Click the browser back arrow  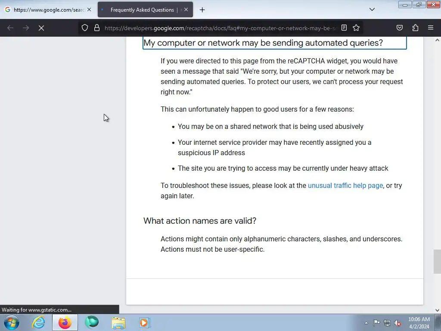coord(10,28)
